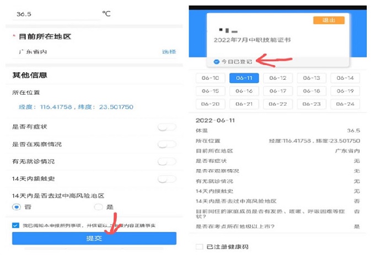Select date tab 06-14
This screenshot has width=375, height=255.
pyautogui.click(x=345, y=78)
